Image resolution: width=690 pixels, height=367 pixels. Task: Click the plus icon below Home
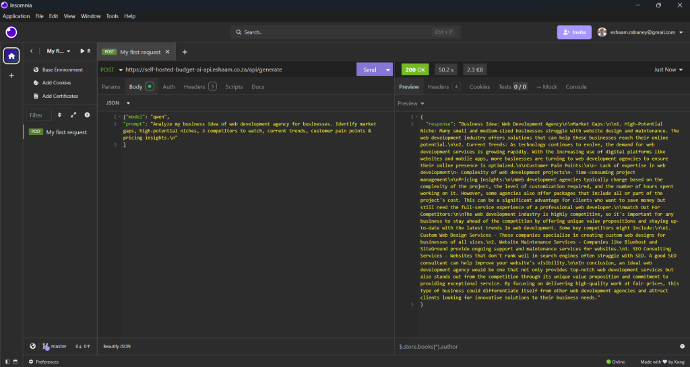(11, 76)
